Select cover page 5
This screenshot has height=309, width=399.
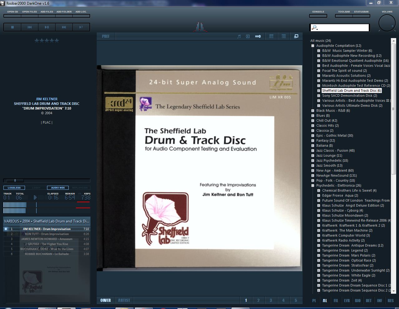296,300
